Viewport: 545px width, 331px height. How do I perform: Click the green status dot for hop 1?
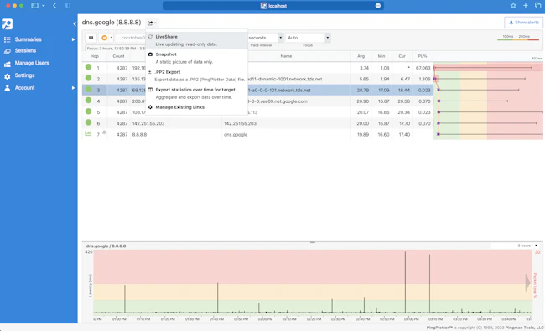[88, 67]
